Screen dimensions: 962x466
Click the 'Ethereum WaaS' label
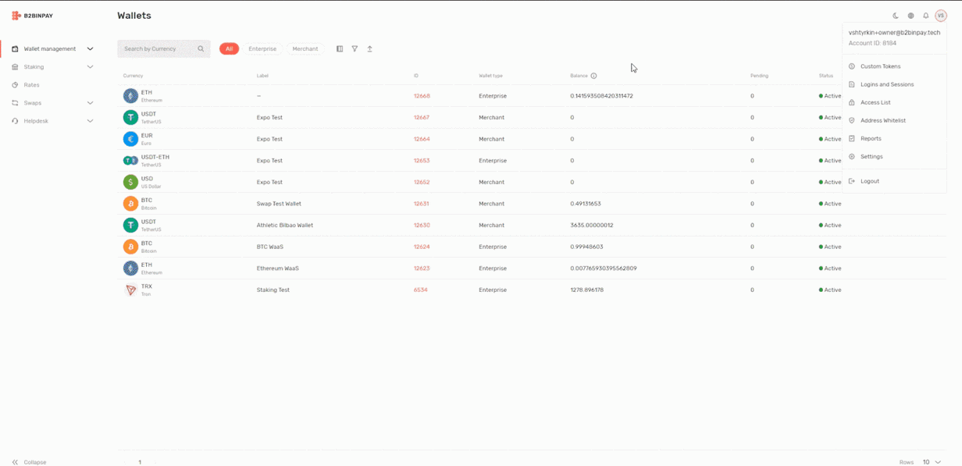coord(278,268)
